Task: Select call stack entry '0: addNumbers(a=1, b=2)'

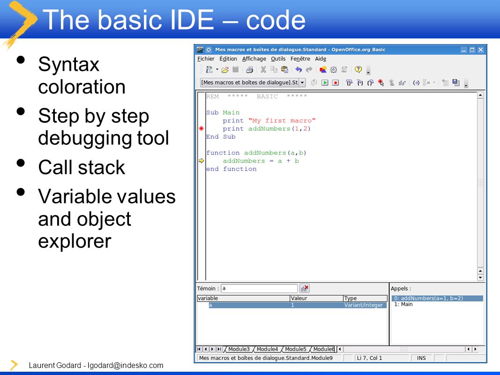Action: pos(437,298)
